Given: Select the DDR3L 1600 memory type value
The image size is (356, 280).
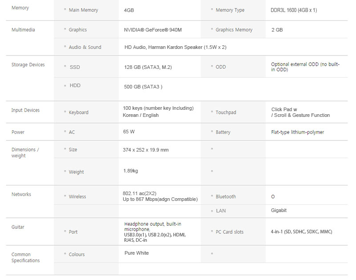Looking at the screenshot, I should click(294, 10).
